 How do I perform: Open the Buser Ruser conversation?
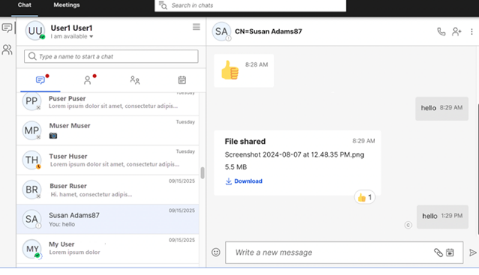pos(108,190)
